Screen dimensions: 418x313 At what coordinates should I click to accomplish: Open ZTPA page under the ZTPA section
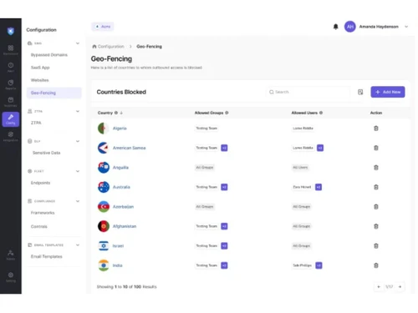click(x=36, y=123)
